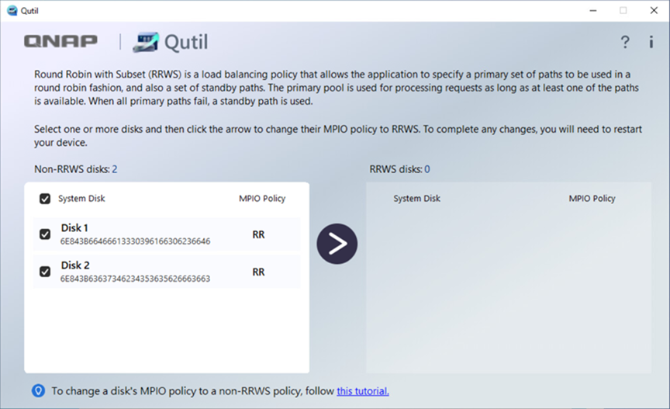Click the MPIO Policy header in RRWS list
Screen dimensions: 670x409
(592, 199)
